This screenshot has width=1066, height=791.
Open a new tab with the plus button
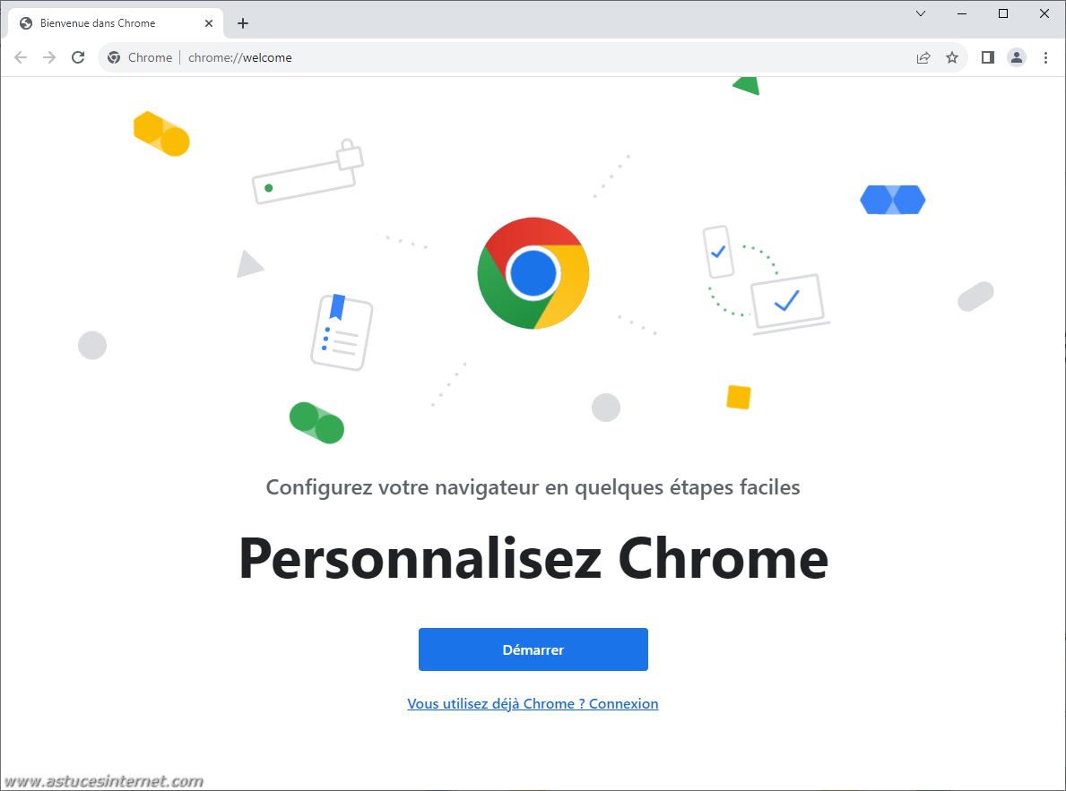[x=243, y=23]
